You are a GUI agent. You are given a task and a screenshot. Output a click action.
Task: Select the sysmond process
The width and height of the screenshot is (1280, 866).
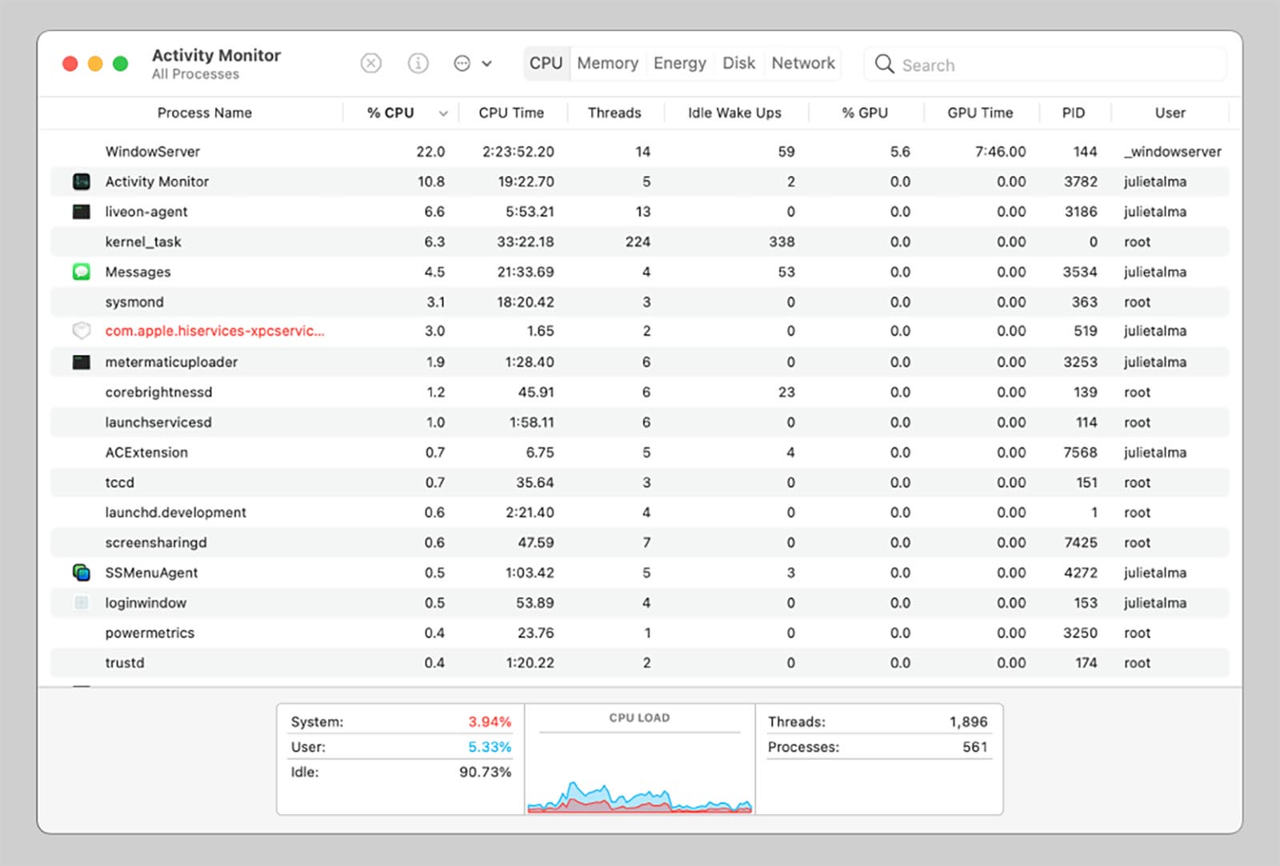pyautogui.click(x=639, y=302)
